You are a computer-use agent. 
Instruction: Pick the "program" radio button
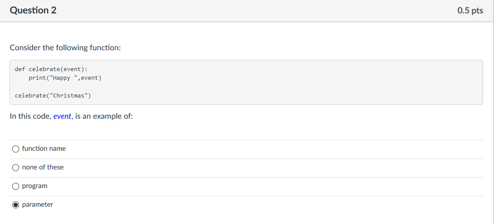click(x=16, y=186)
